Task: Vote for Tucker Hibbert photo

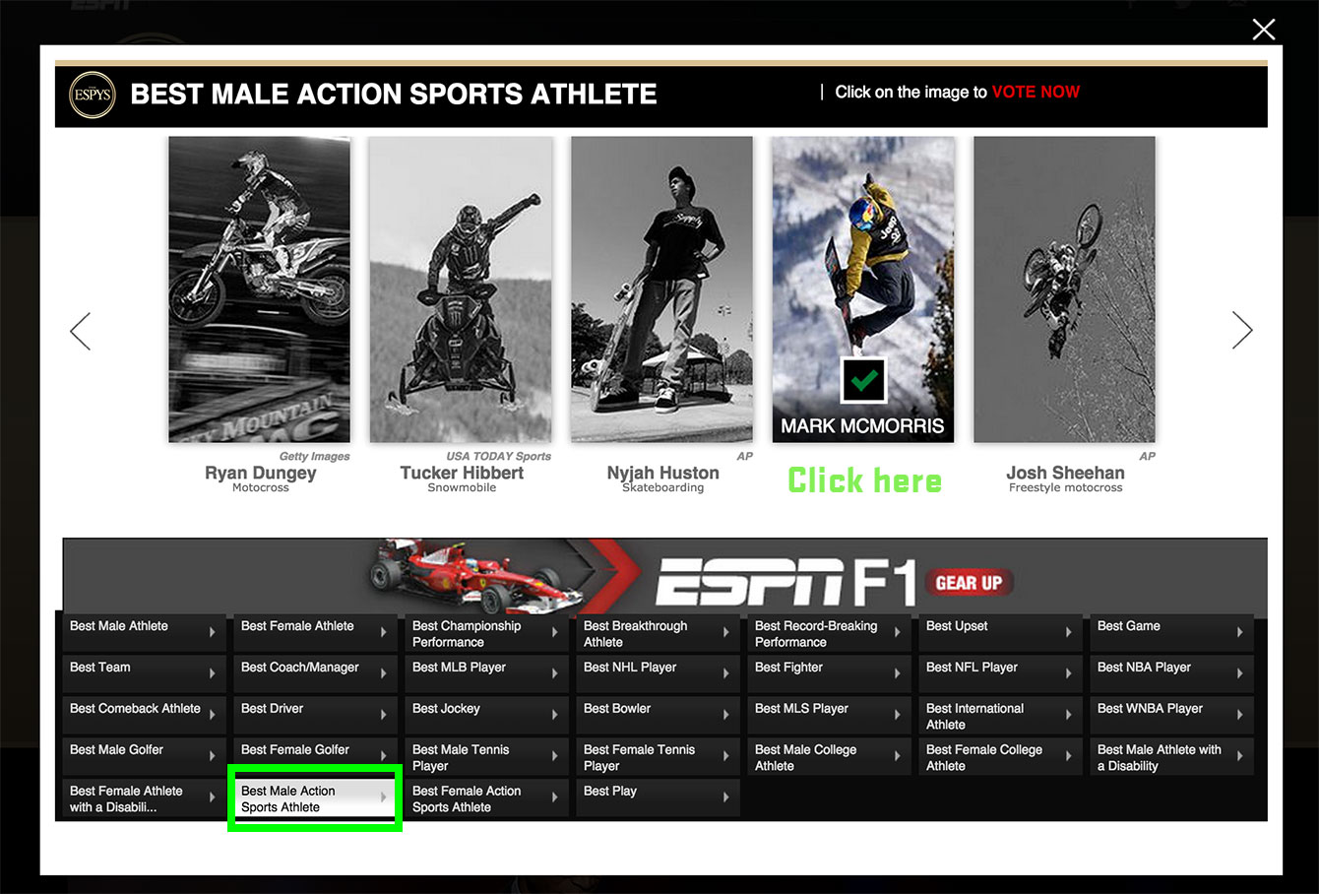Action: 462,289
